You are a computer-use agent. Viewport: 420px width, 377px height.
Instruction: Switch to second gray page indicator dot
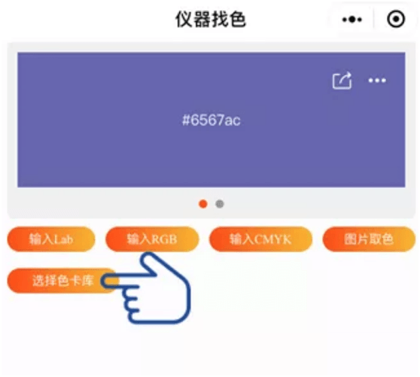click(220, 204)
